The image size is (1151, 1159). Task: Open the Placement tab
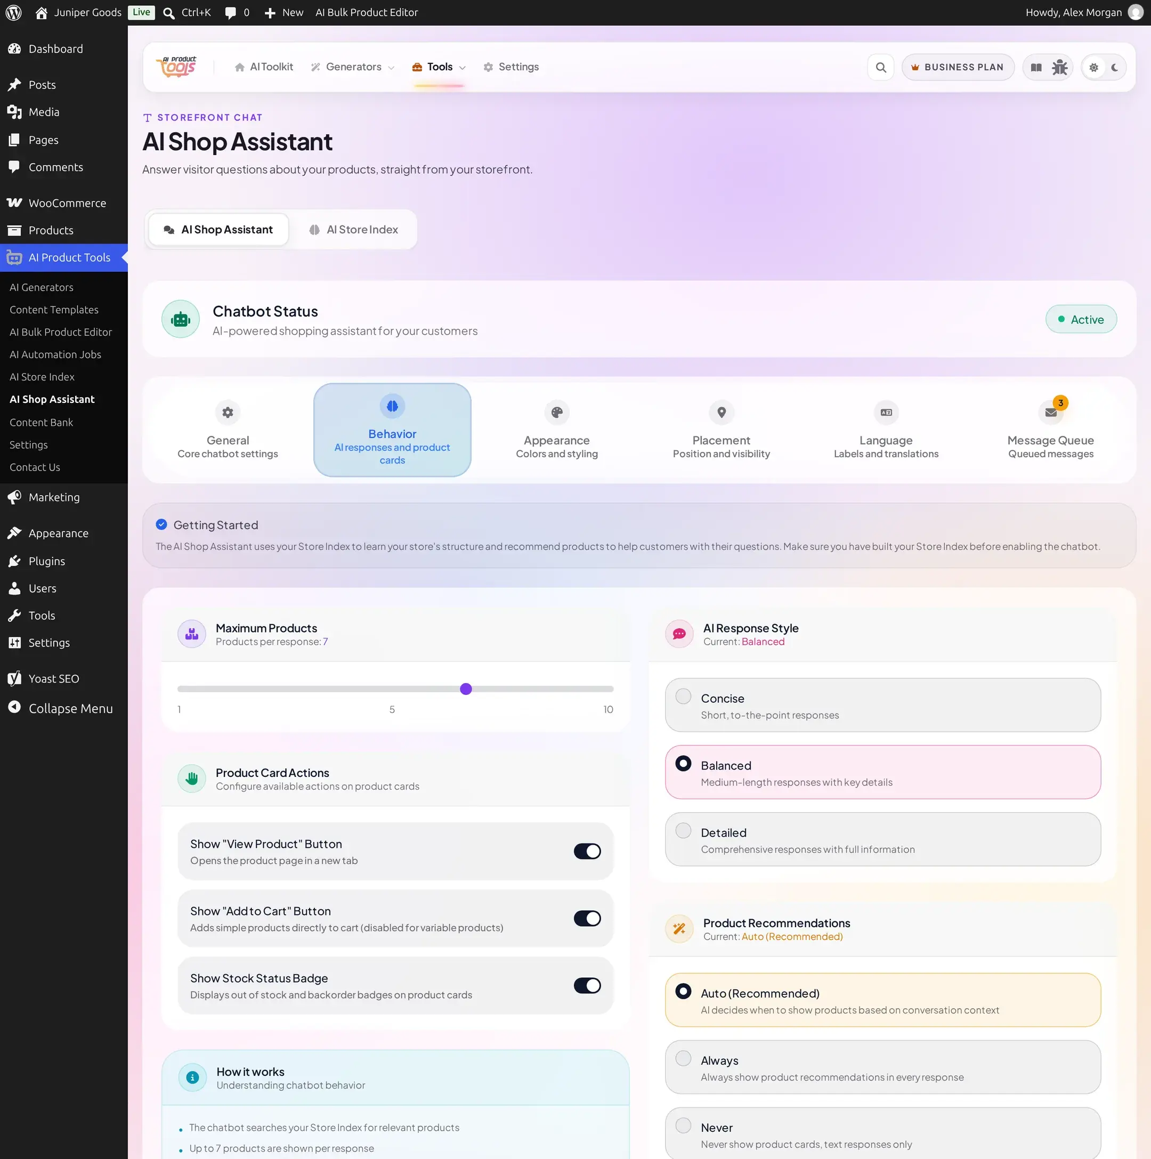(721, 430)
